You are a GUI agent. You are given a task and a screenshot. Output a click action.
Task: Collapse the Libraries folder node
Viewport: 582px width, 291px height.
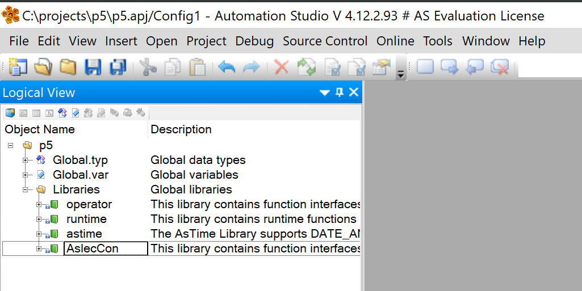click(x=25, y=190)
